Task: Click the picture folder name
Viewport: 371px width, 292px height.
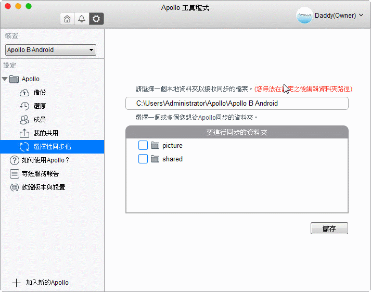Action: click(x=172, y=146)
